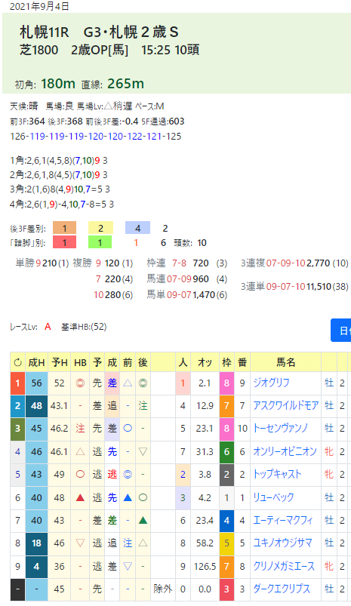The width and height of the screenshot is (351, 606).
Task: Click popularity rank 3 for リューベック
Action: (x=183, y=497)
